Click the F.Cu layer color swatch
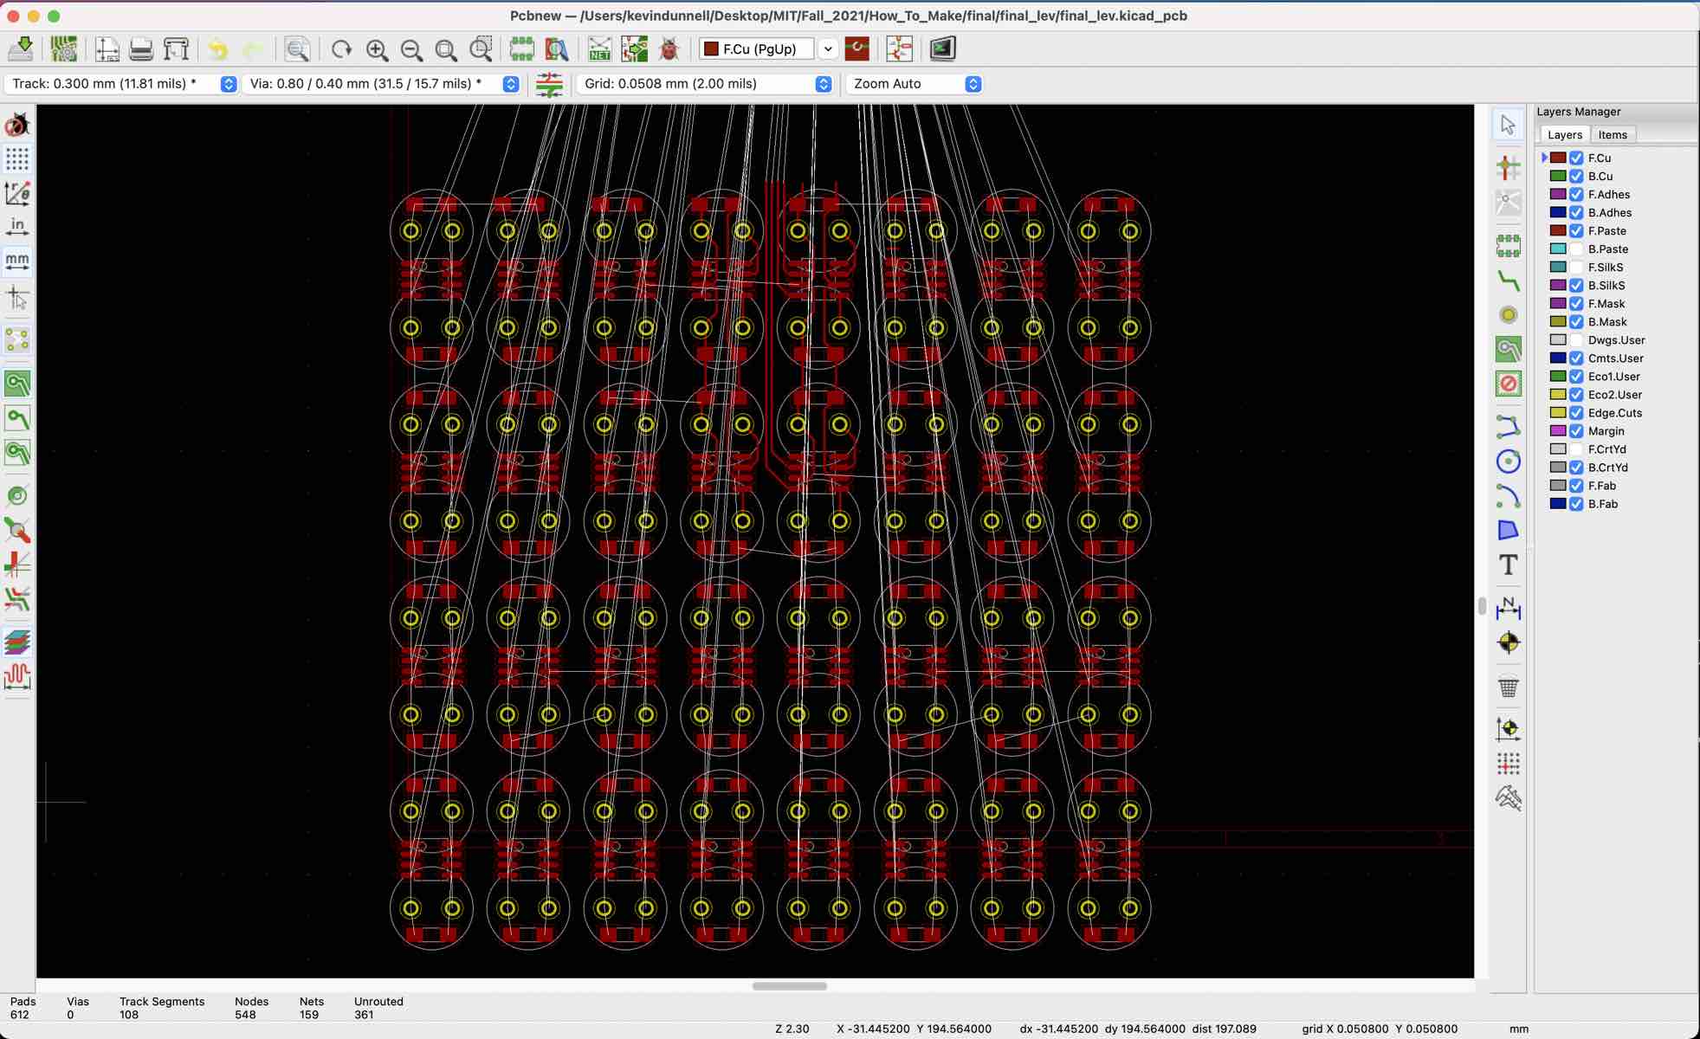Screen dimensions: 1700x1039 click(x=1558, y=158)
